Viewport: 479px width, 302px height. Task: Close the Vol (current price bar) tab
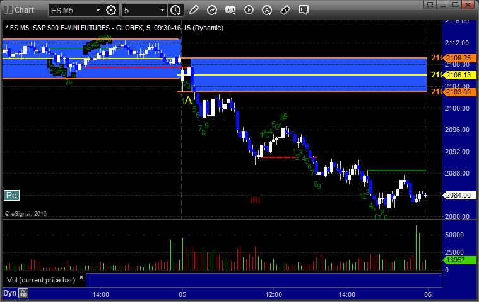click(x=81, y=277)
